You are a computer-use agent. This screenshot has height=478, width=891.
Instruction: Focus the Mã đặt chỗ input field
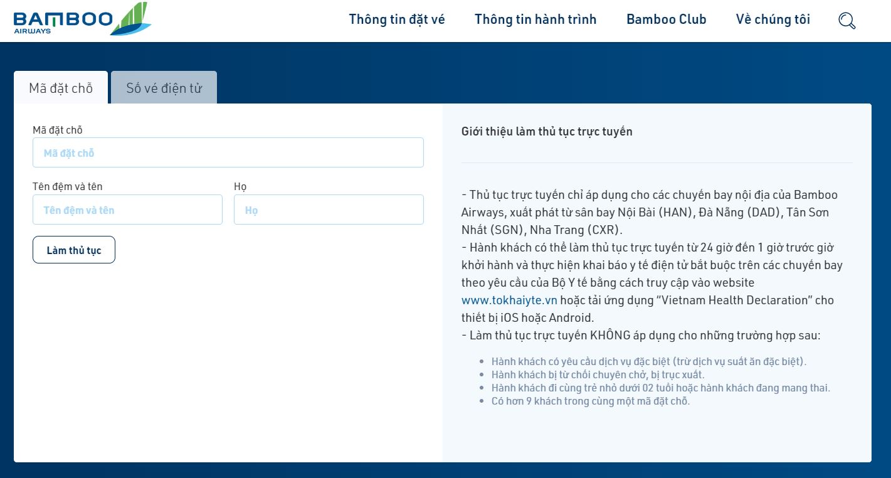pos(228,152)
